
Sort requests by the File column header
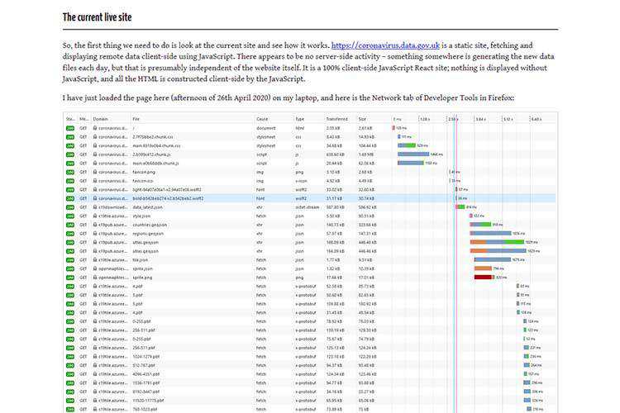136,119
